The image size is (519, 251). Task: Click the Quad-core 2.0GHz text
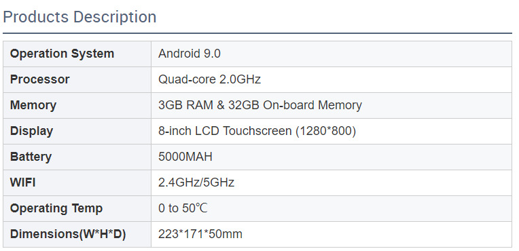pyautogui.click(x=209, y=79)
